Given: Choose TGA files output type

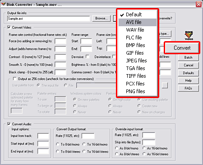Looking at the screenshot, I should point(138,68).
